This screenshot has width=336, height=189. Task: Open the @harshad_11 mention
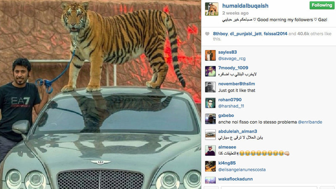click(x=231, y=106)
